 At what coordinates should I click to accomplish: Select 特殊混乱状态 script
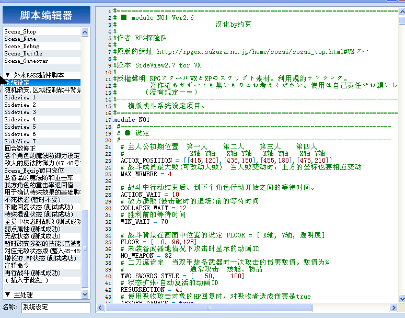point(42,214)
